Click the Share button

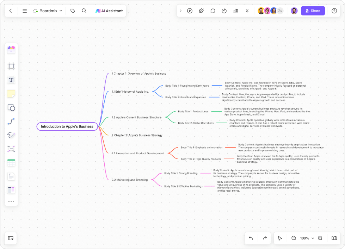tap(313, 11)
